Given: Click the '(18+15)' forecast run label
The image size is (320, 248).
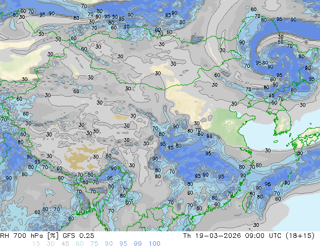Looking at the screenshot, I should pos(300,236).
